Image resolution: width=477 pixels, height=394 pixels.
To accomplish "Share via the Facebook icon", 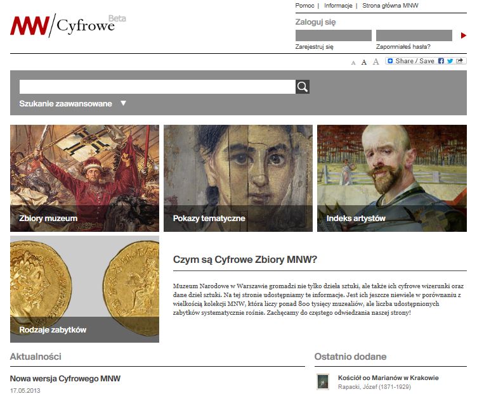I will (441, 61).
